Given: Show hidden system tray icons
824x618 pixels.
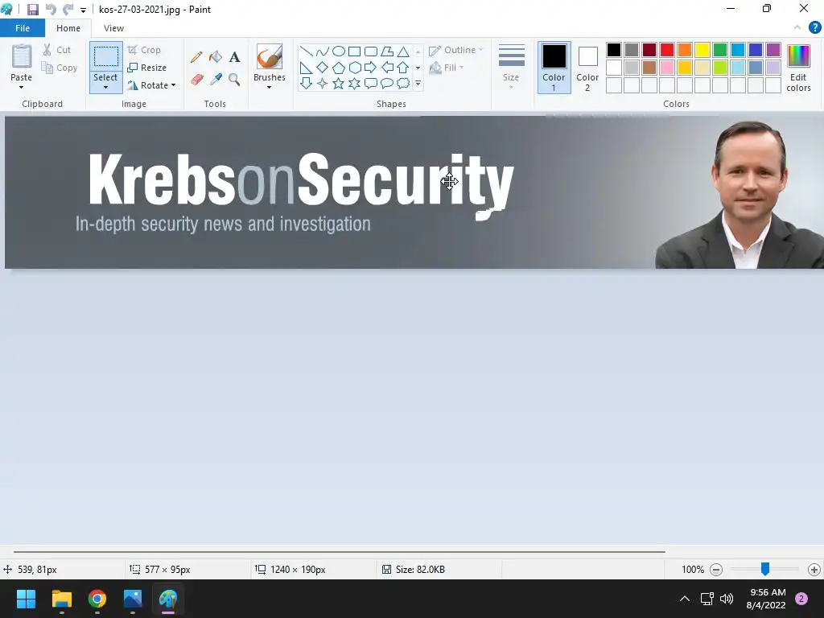Looking at the screenshot, I should (x=685, y=599).
